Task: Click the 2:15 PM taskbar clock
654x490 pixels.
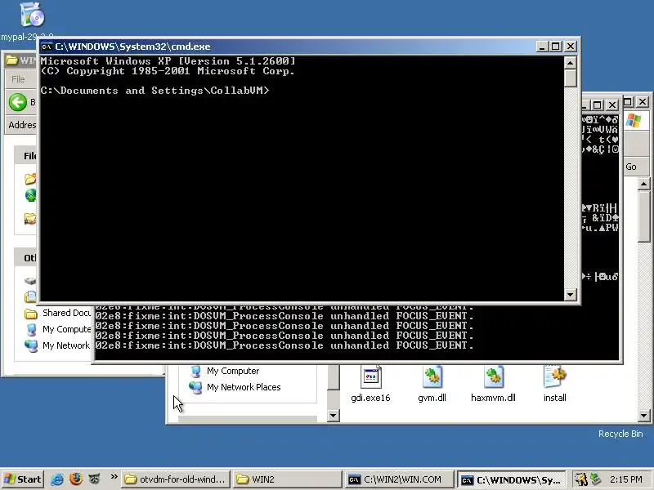Action: pos(625,479)
